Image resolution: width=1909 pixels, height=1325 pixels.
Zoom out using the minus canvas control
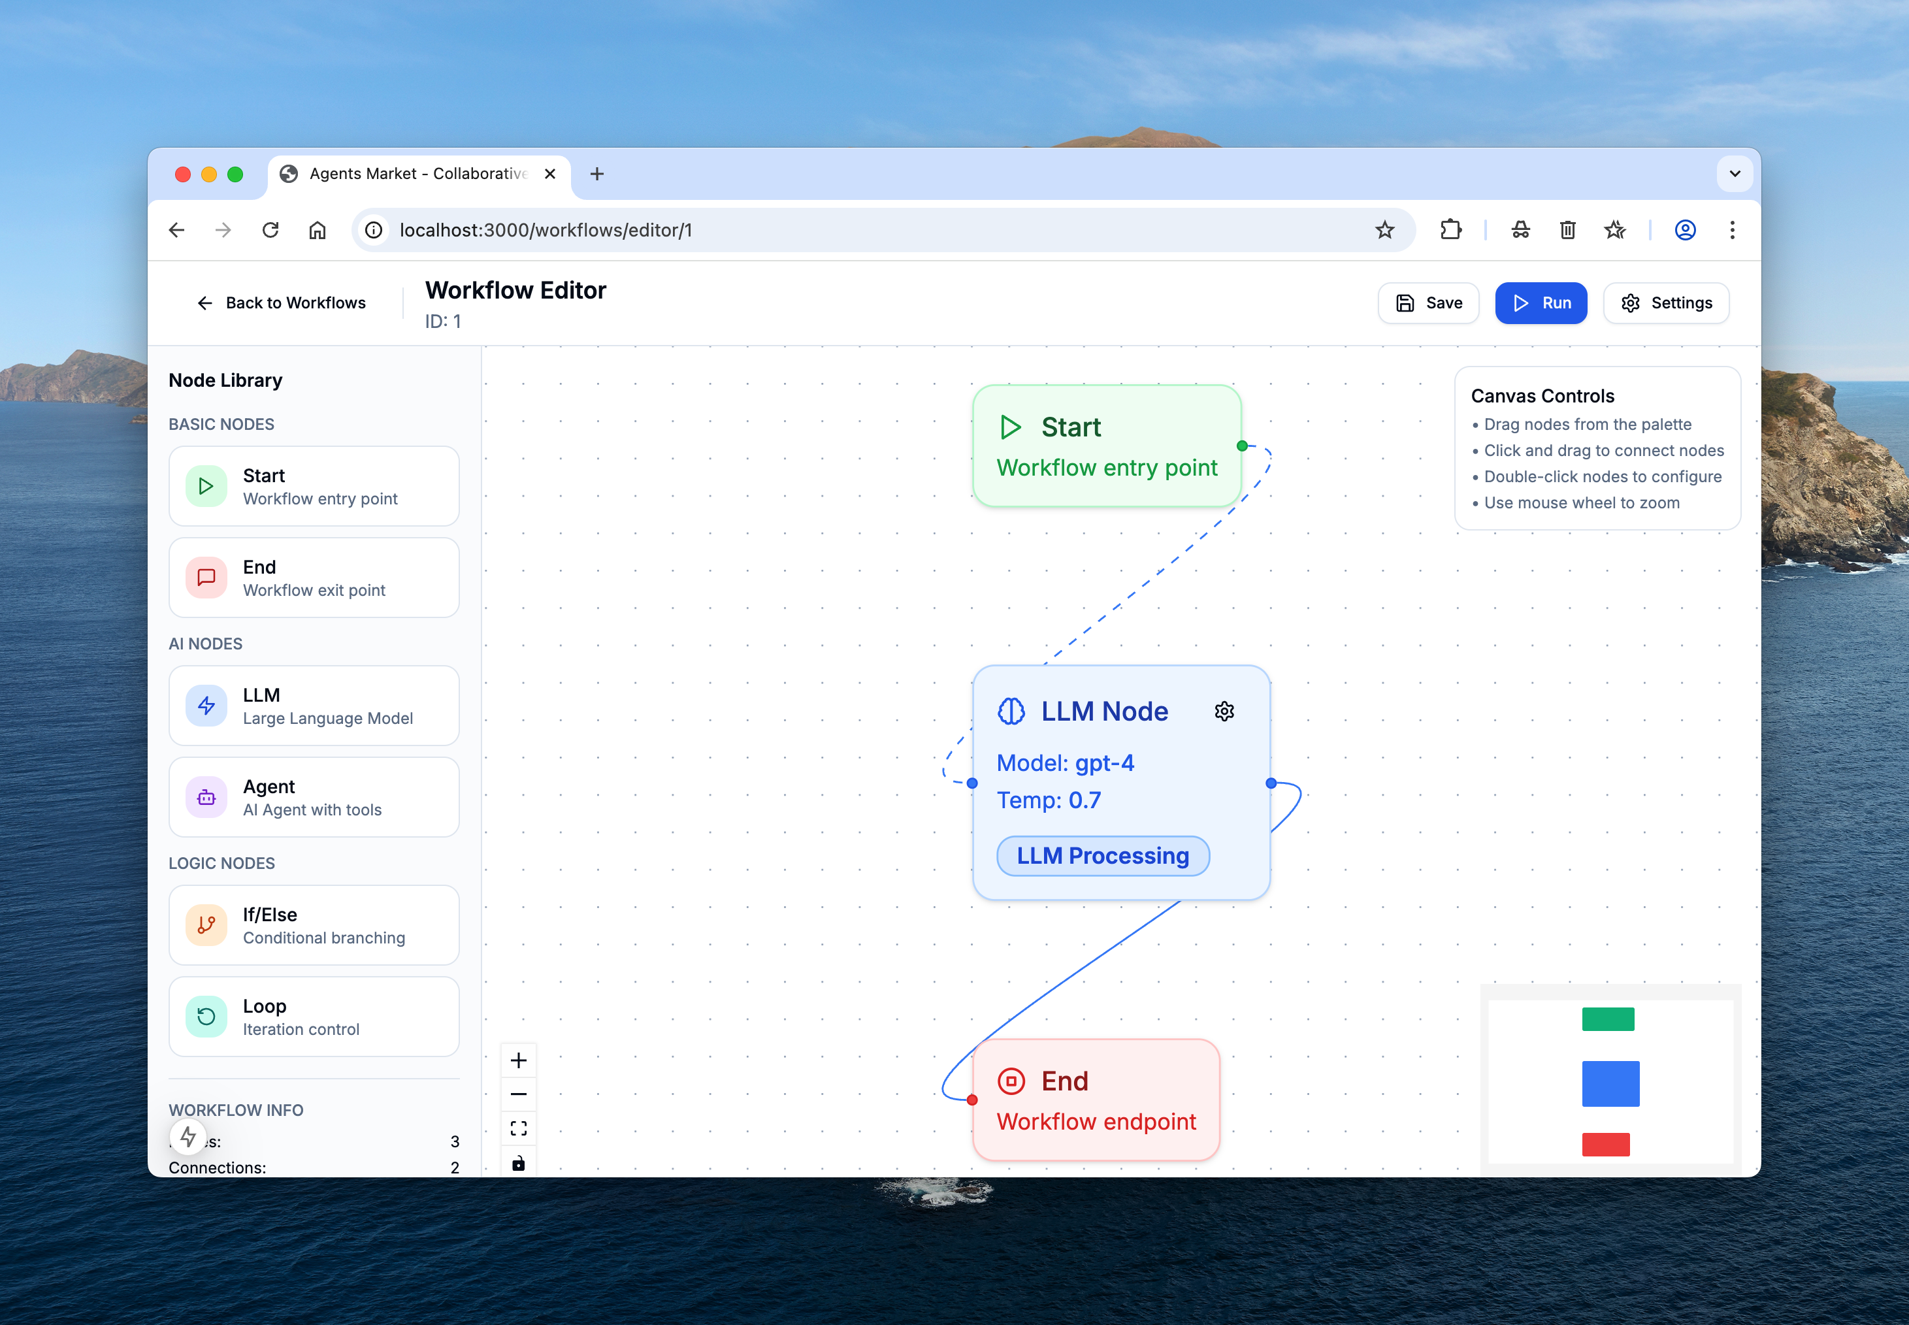tap(519, 1093)
